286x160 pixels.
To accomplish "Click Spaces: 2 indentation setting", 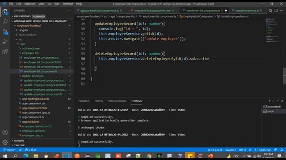I will [231, 150].
